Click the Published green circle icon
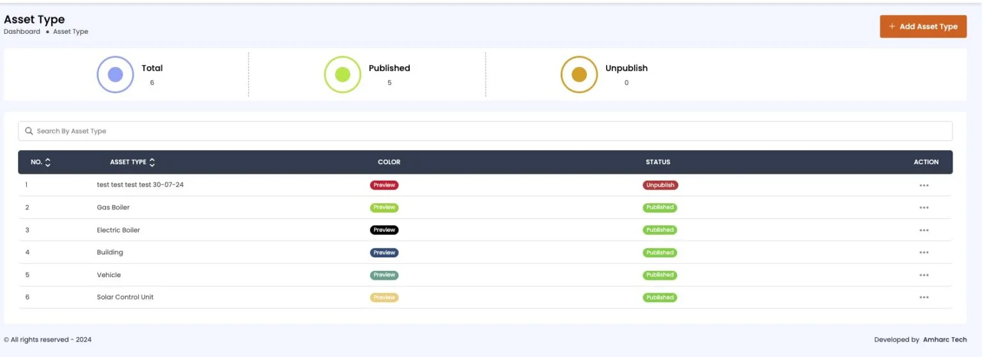This screenshot has width=982, height=357. click(x=343, y=75)
